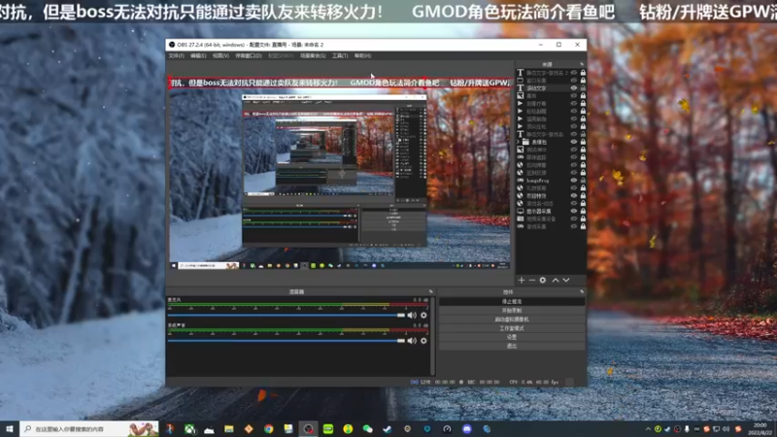The image size is (777, 437).
Task: Move the selected source down with the arrow
Action: [566, 281]
